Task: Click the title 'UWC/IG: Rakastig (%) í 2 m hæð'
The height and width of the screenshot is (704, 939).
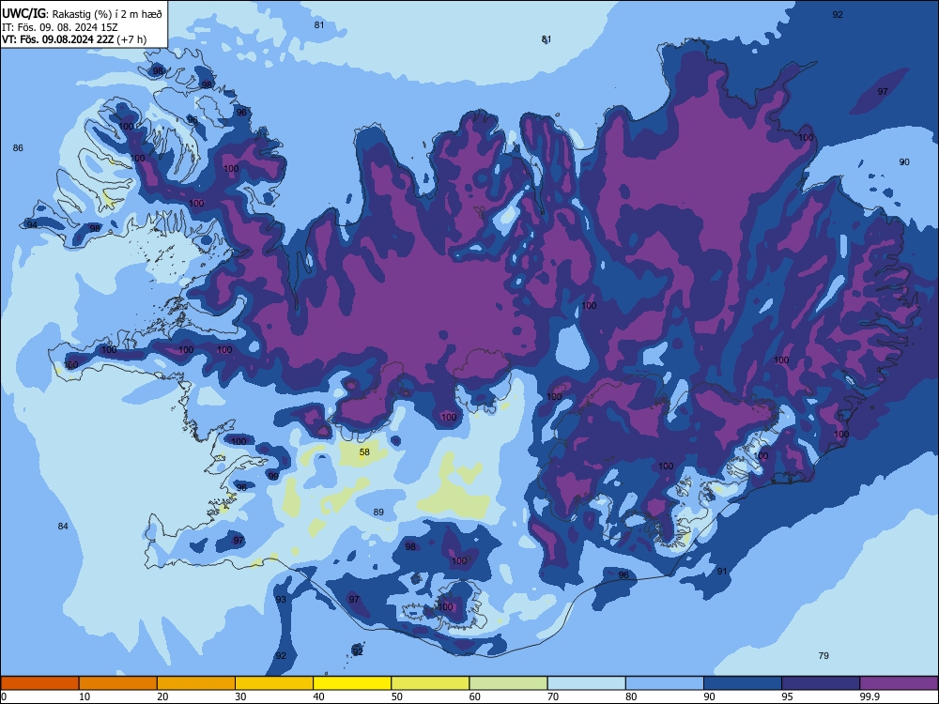Action: (82, 14)
